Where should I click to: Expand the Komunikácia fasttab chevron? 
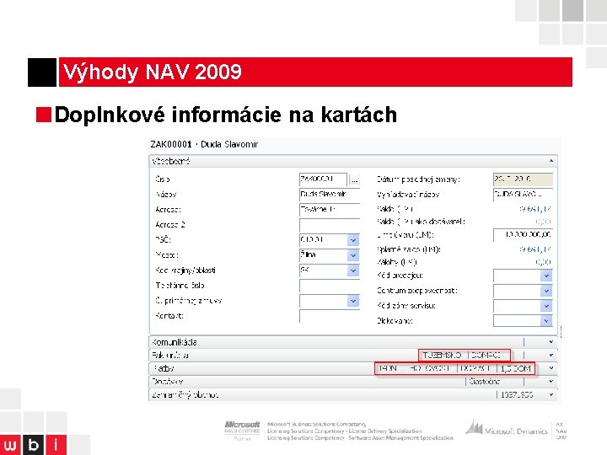point(551,342)
